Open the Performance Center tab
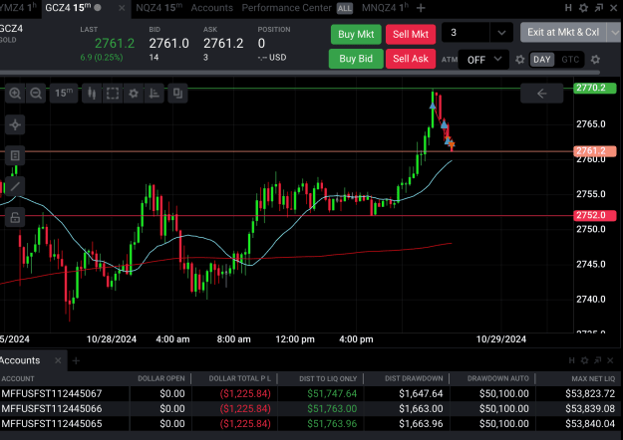623x440 pixels. (x=286, y=8)
